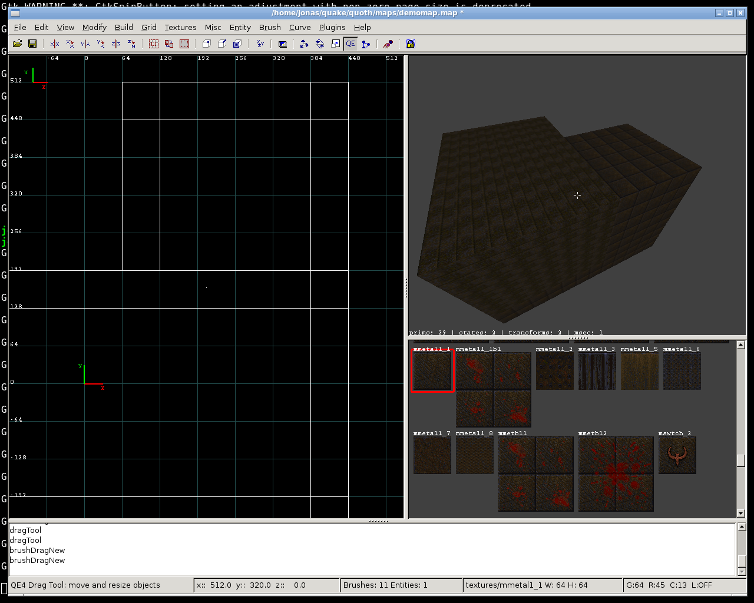Open the Plugins menu
754x603 pixels.
332,27
